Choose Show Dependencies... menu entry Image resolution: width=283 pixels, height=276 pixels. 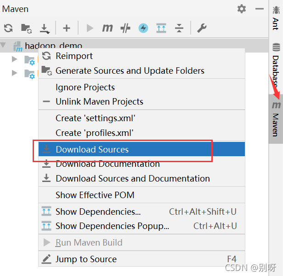point(141,211)
